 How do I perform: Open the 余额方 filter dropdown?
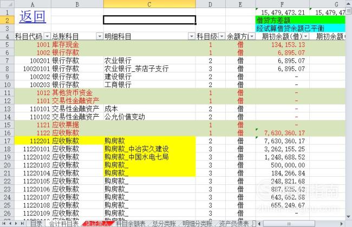click(252, 36)
